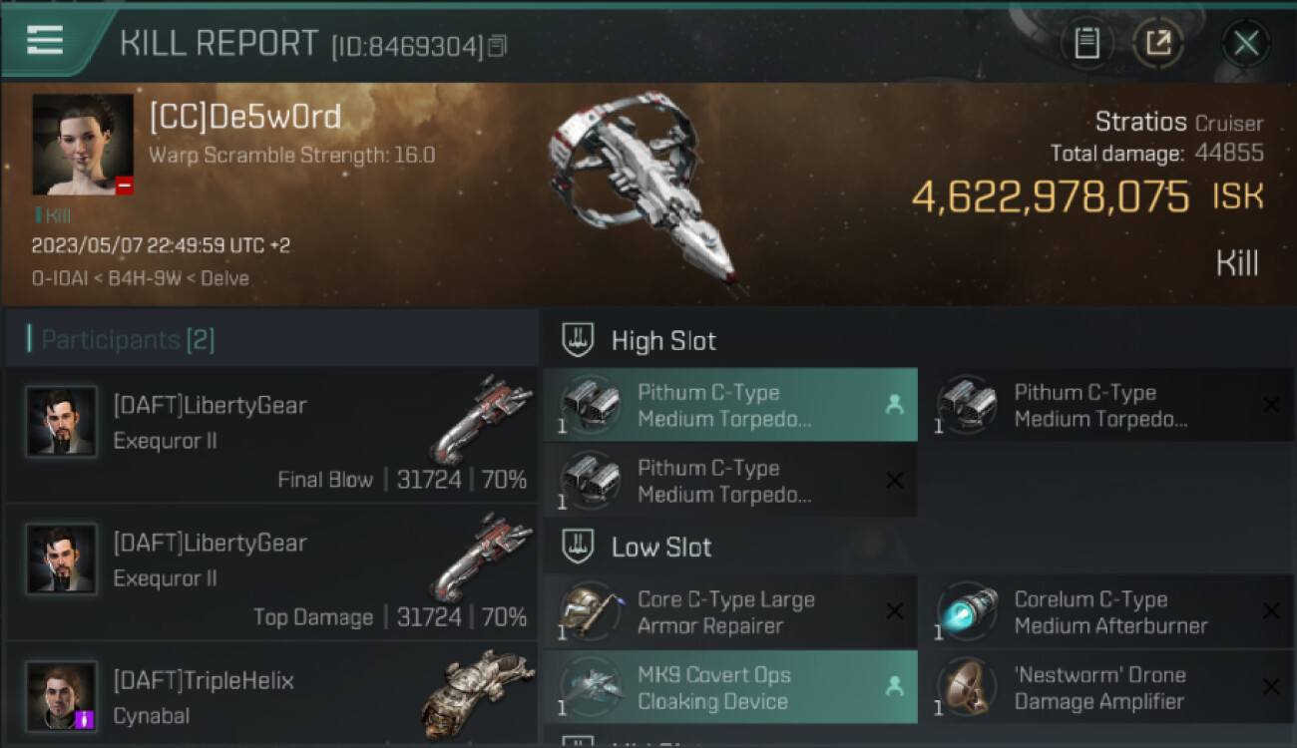Image resolution: width=1297 pixels, height=748 pixels.
Task: Close the kill report window
Action: coord(1245,43)
